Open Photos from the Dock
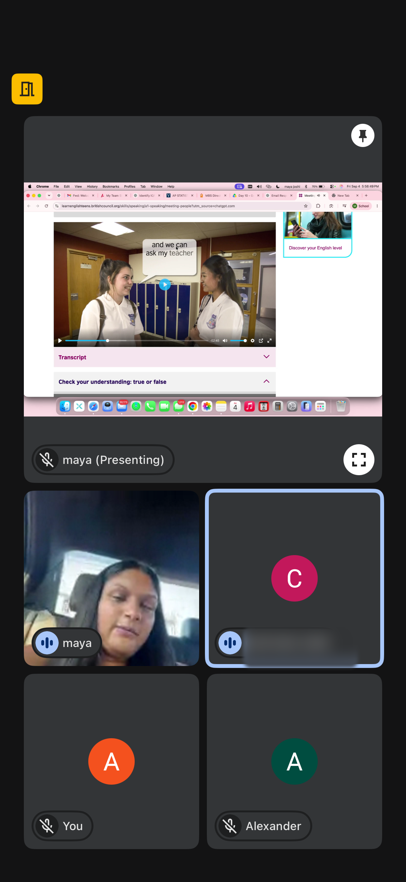Viewport: 406px width, 882px height. point(207,407)
